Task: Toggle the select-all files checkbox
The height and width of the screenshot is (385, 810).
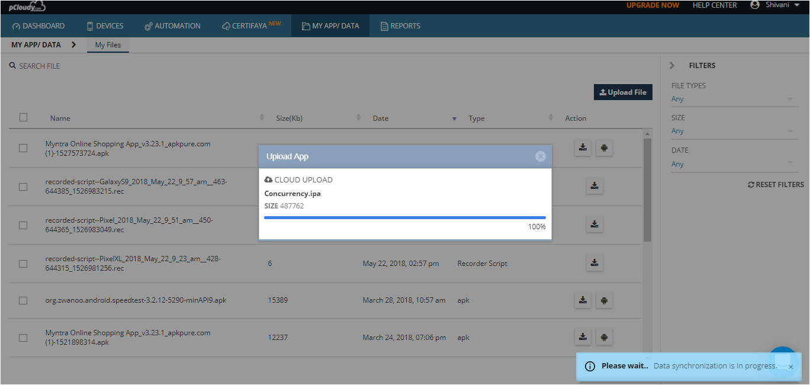Action: pos(23,117)
